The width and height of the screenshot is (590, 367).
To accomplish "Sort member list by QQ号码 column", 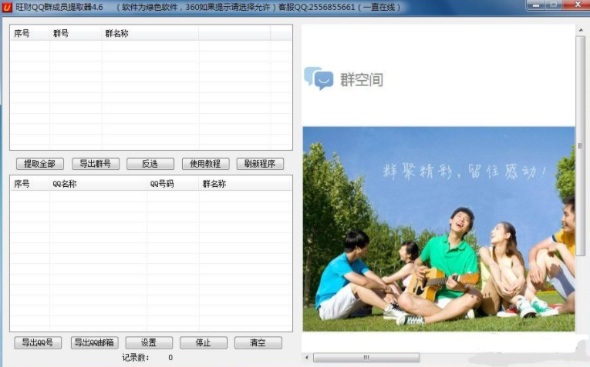I will tap(173, 184).
